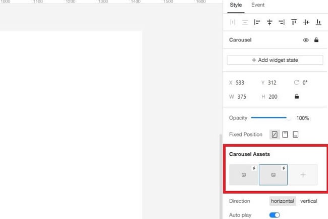Adjust the Opacity slider
Viewport: 328px width, 219px height.
[270, 118]
